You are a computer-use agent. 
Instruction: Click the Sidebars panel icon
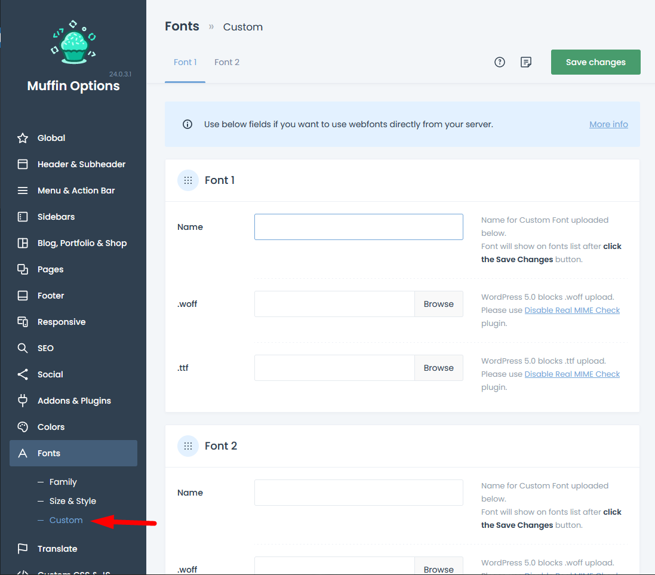click(23, 217)
